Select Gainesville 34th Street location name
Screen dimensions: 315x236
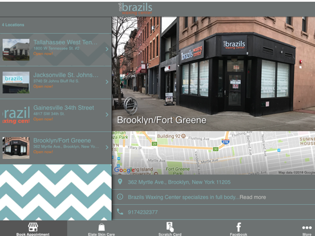(63, 108)
